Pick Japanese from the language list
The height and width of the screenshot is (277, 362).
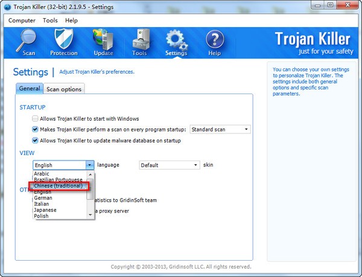click(x=45, y=210)
